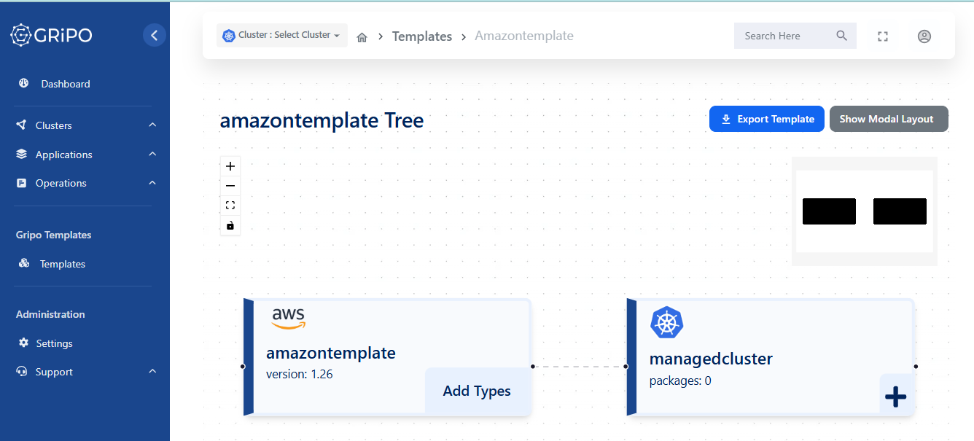
Task: Click the fullscreen icon in top bar
Action: pyautogui.click(x=883, y=36)
